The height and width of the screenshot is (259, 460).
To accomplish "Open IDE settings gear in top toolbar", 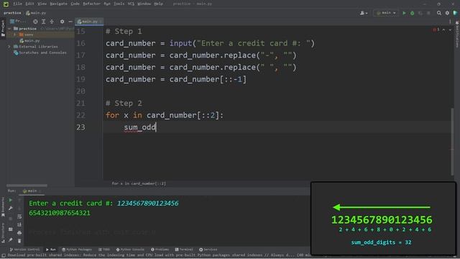I will coord(447,13).
